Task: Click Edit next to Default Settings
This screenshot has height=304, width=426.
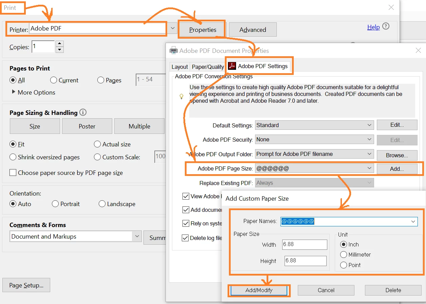Action: point(397,125)
